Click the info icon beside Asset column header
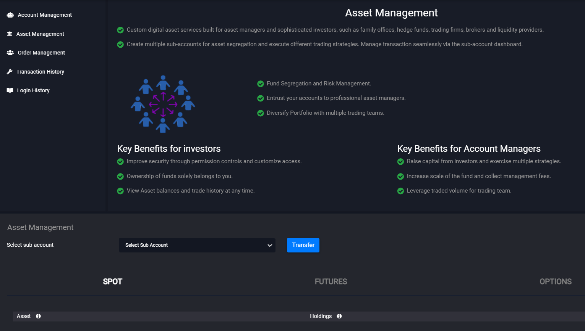 click(38, 316)
